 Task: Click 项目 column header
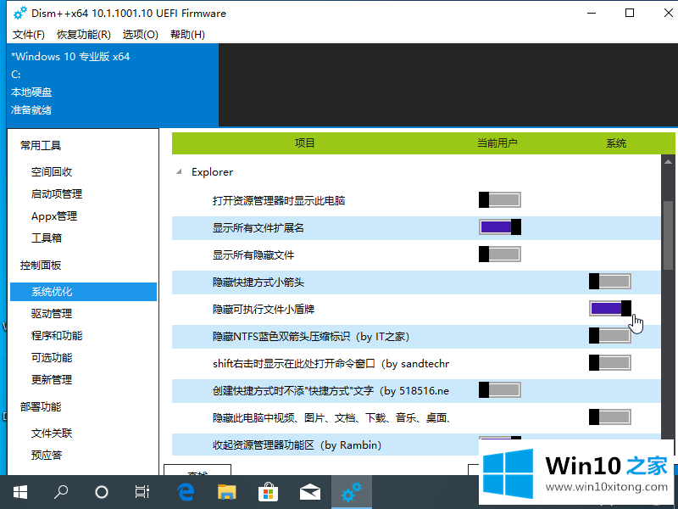pyautogui.click(x=304, y=143)
